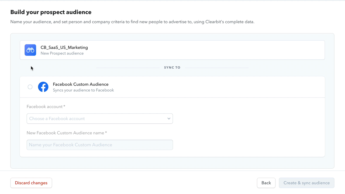The image size is (345, 194).
Task: Click the CB_SaaS_US_Marketing audience name
Action: click(64, 47)
